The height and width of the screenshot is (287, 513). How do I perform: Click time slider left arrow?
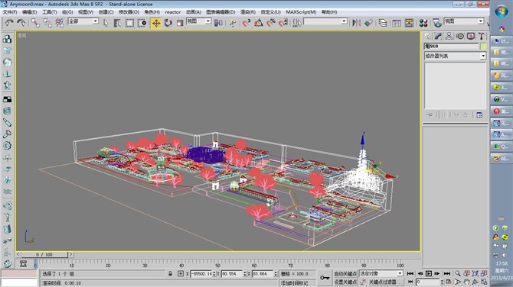coord(18,254)
